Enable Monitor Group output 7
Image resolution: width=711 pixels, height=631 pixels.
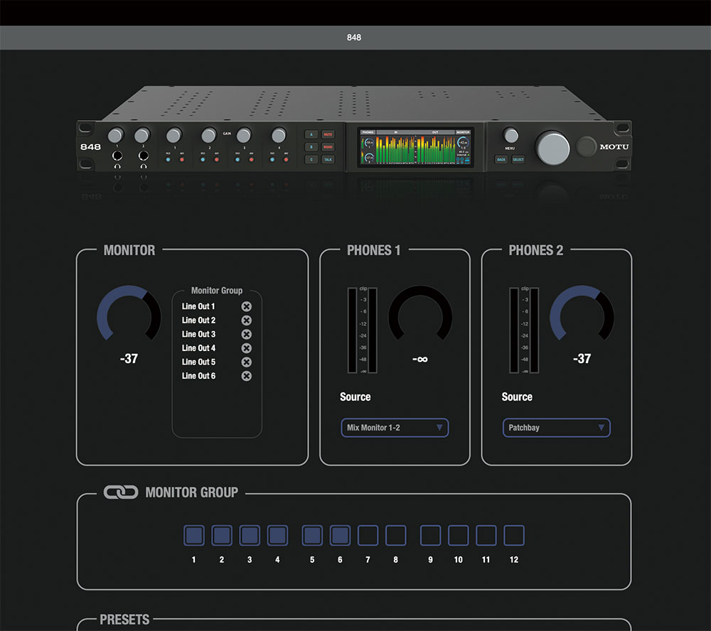(368, 535)
